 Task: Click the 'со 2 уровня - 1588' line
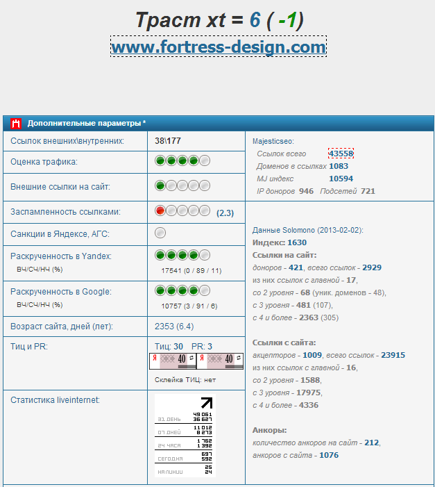(287, 380)
